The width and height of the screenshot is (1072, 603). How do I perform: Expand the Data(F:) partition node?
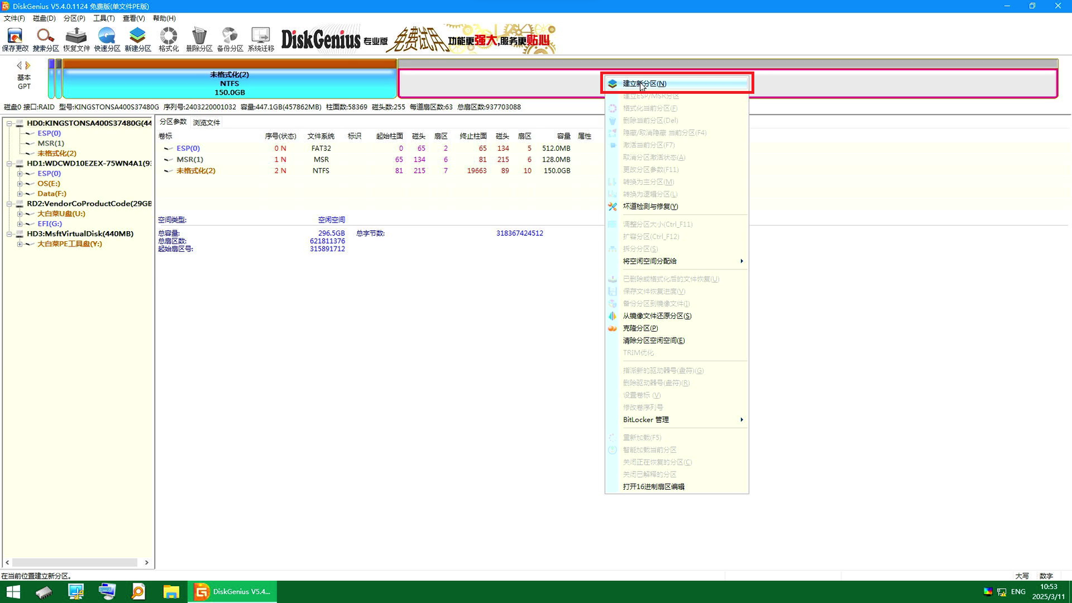tap(20, 194)
